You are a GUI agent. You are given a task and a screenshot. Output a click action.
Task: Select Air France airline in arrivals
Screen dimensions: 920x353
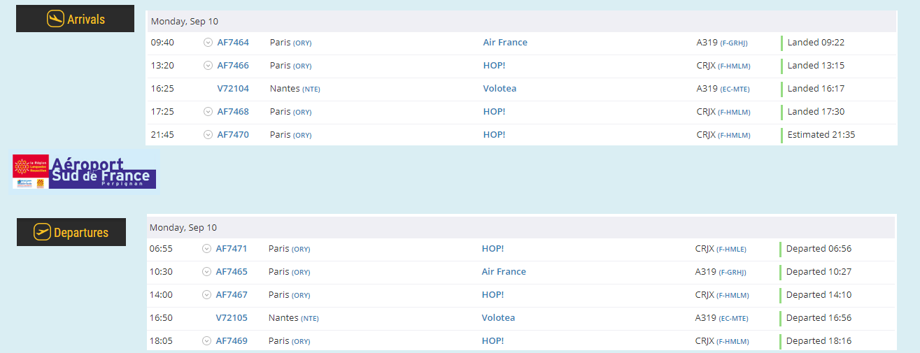[505, 43]
